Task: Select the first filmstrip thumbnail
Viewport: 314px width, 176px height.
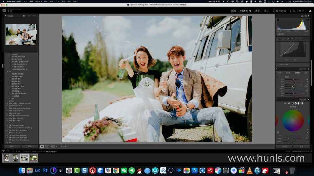Action: pyautogui.click(x=7, y=158)
